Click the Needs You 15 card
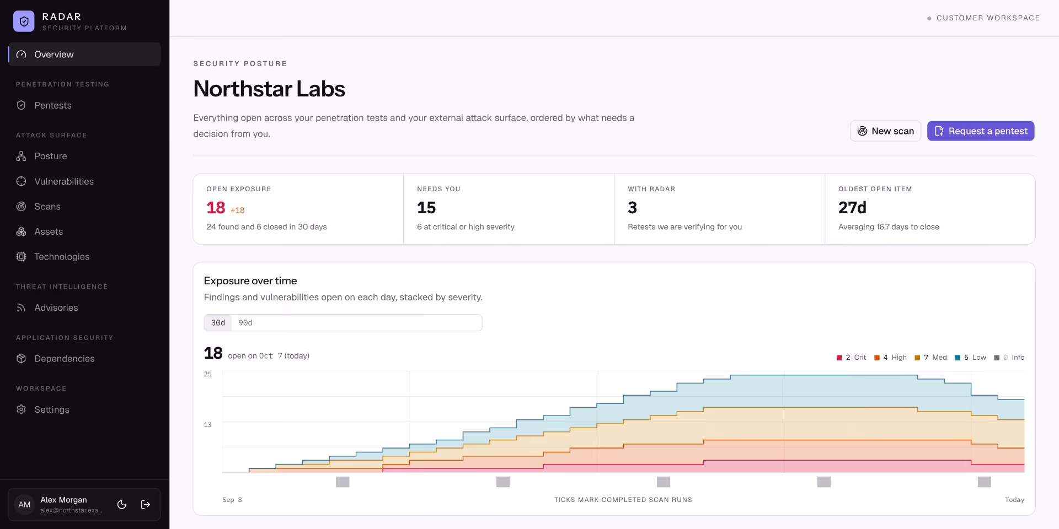This screenshot has height=529, width=1059. point(509,209)
